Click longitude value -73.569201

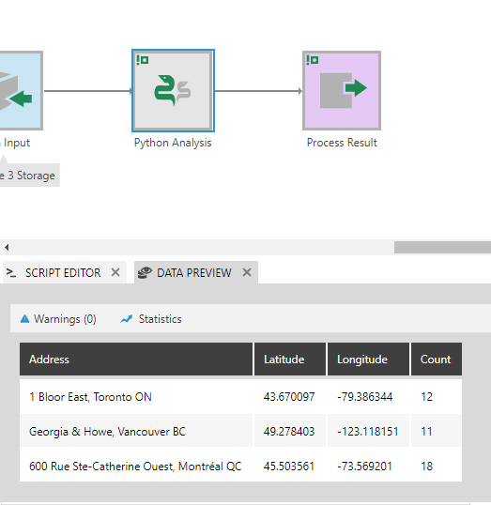click(364, 467)
